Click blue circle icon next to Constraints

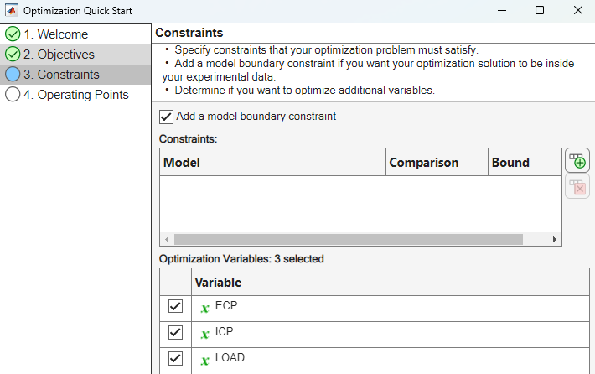pos(13,75)
